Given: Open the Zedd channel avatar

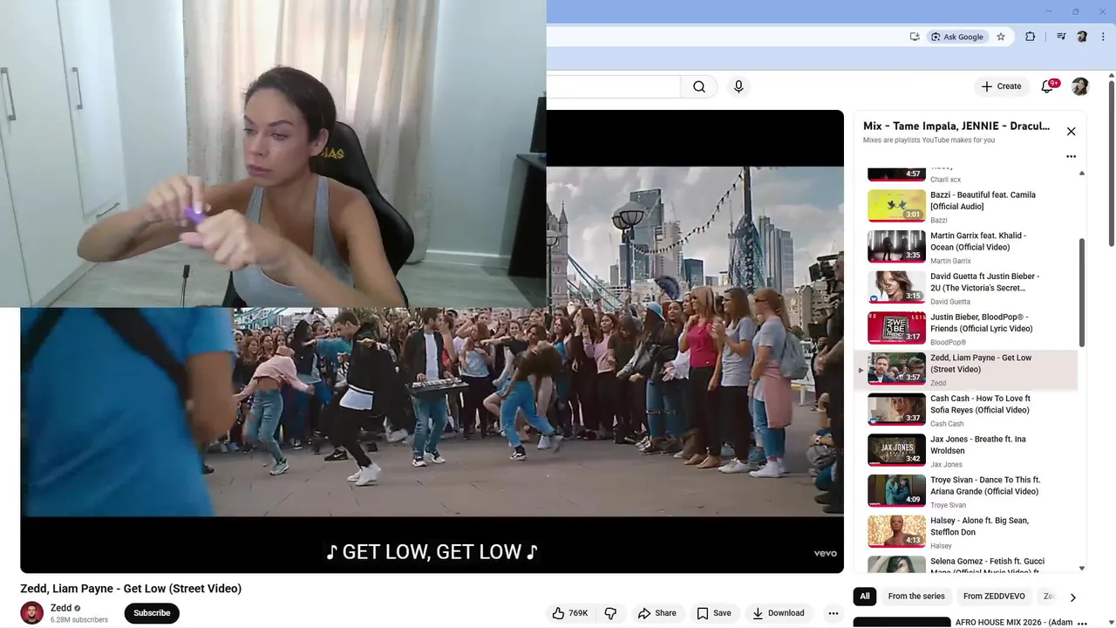Looking at the screenshot, I should 32,613.
